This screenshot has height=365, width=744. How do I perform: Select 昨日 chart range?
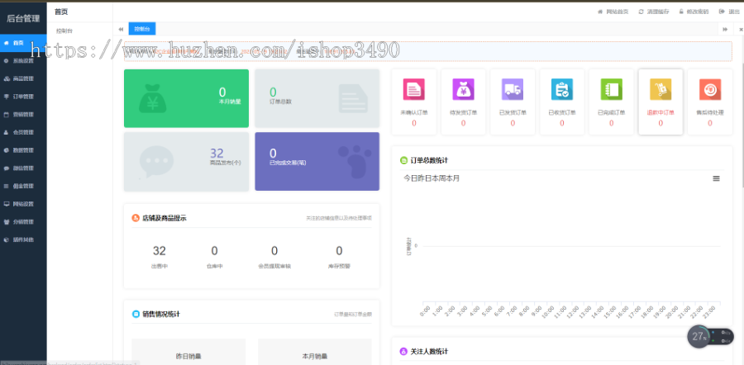pyautogui.click(x=425, y=178)
